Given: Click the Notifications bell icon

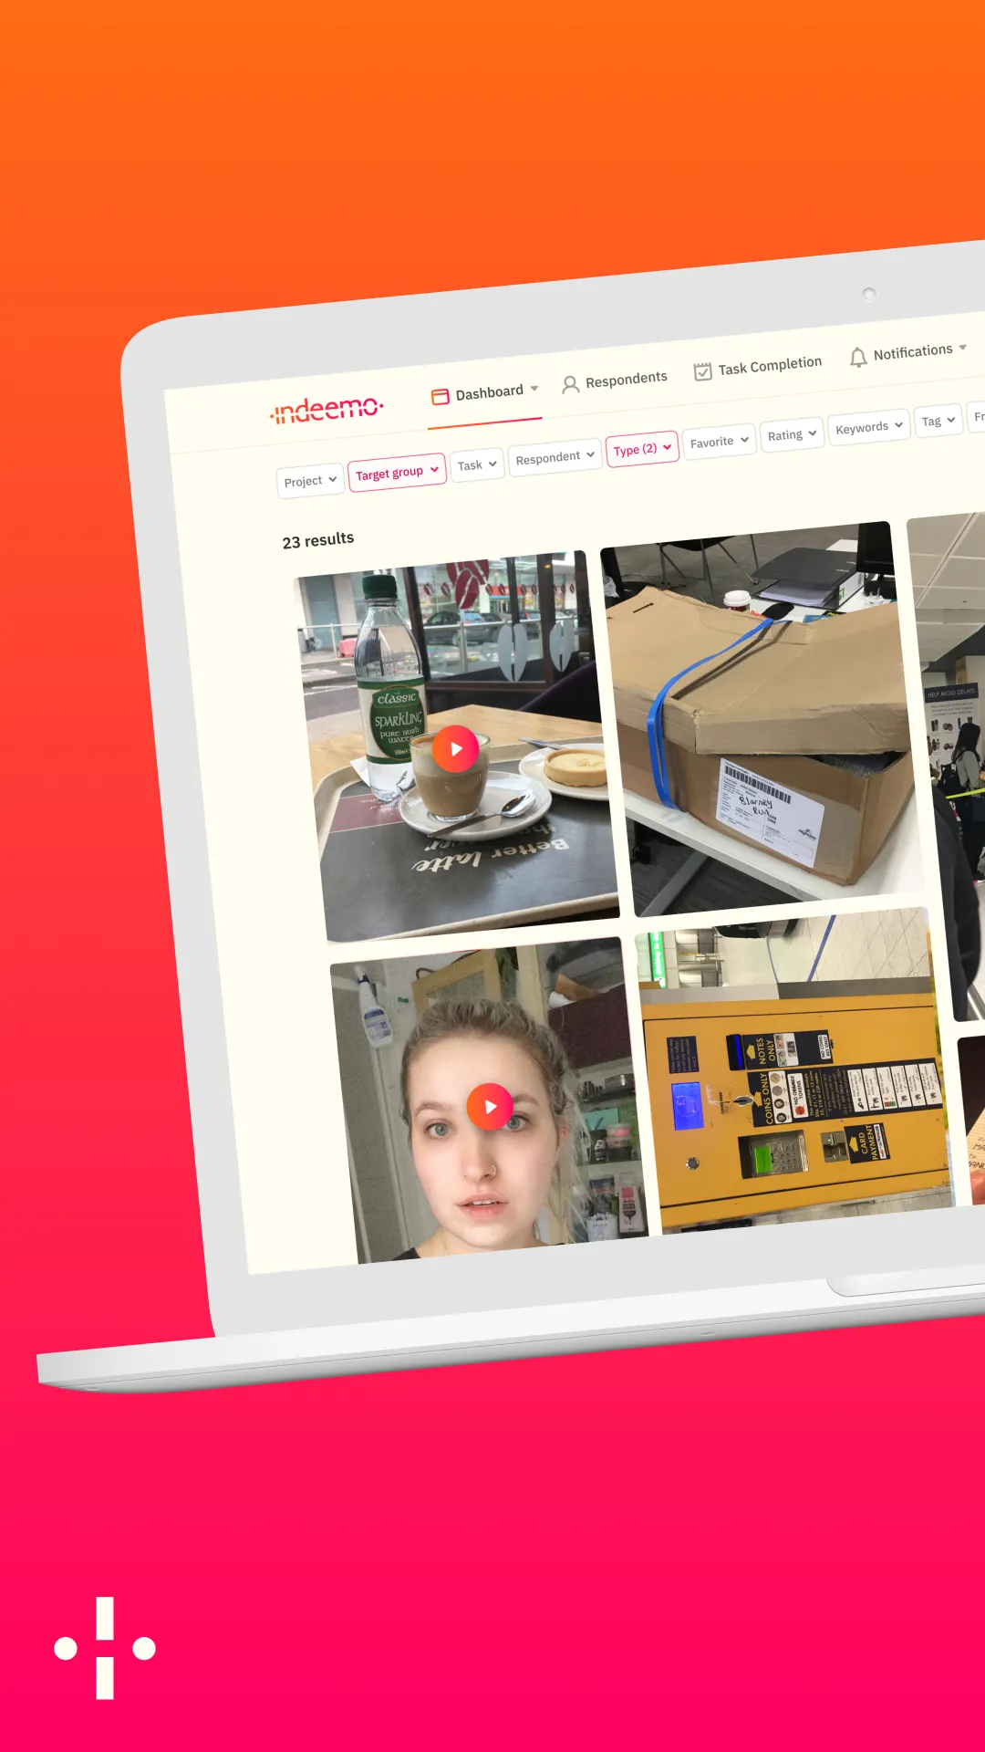Looking at the screenshot, I should [x=858, y=357].
